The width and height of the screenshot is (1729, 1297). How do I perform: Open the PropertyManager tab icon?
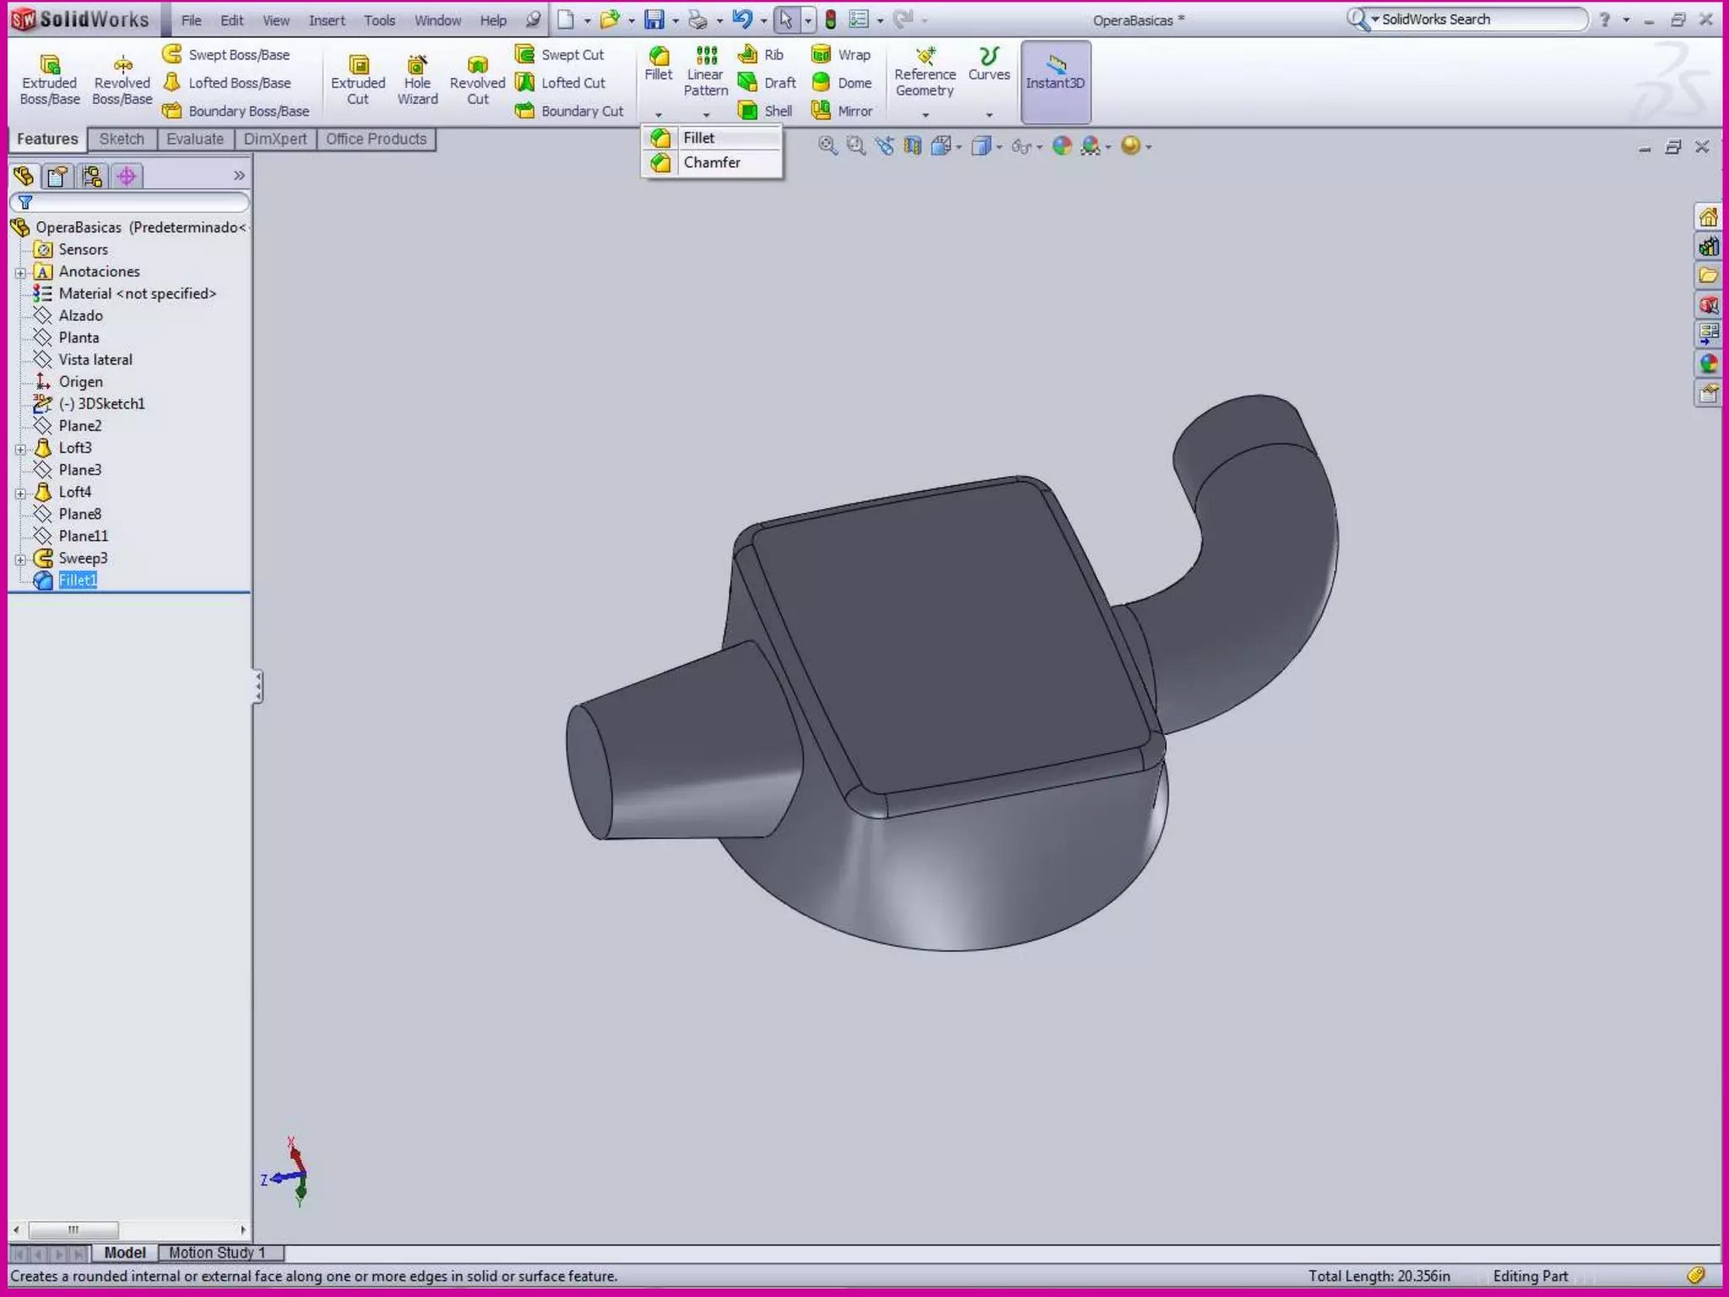[57, 176]
